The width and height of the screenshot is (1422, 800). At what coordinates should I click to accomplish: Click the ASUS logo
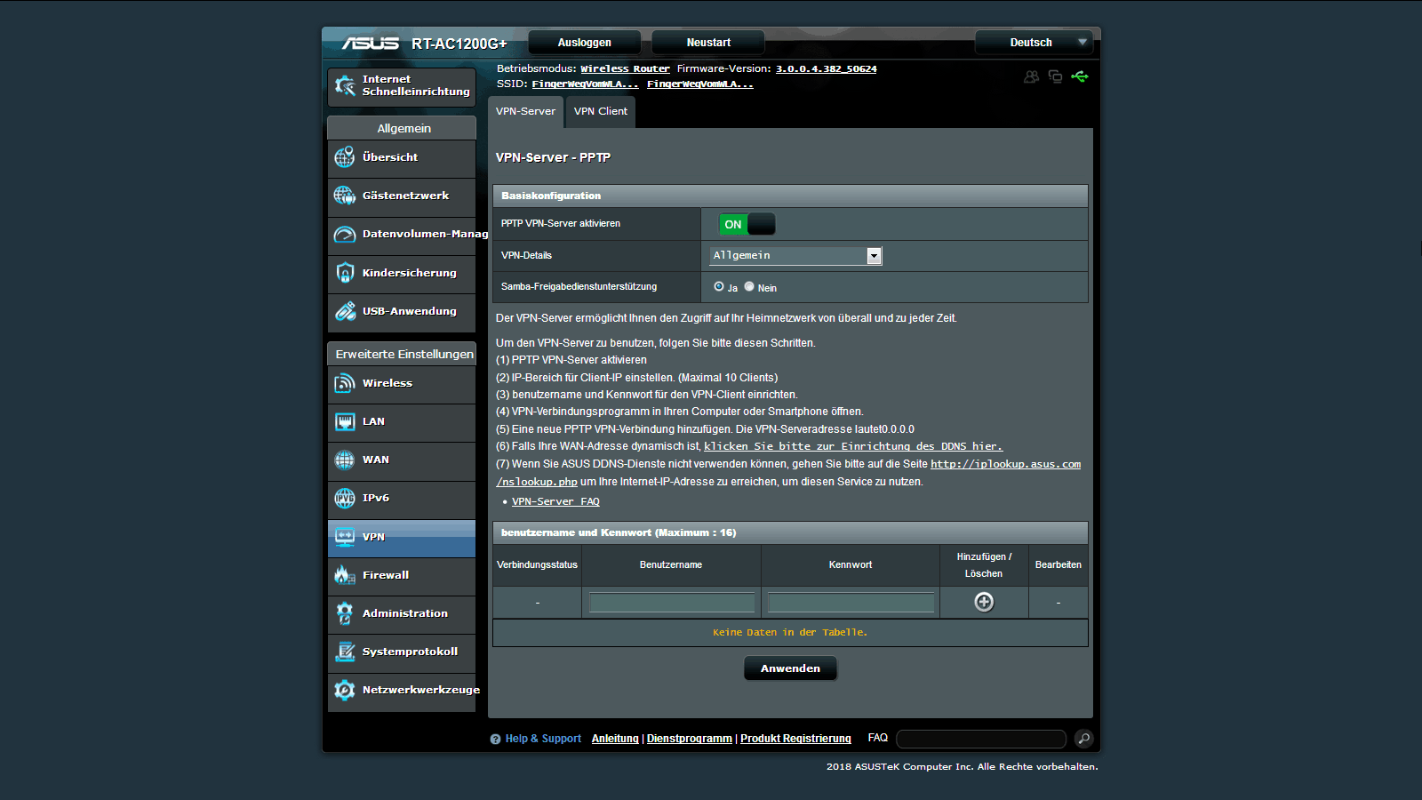[371, 43]
